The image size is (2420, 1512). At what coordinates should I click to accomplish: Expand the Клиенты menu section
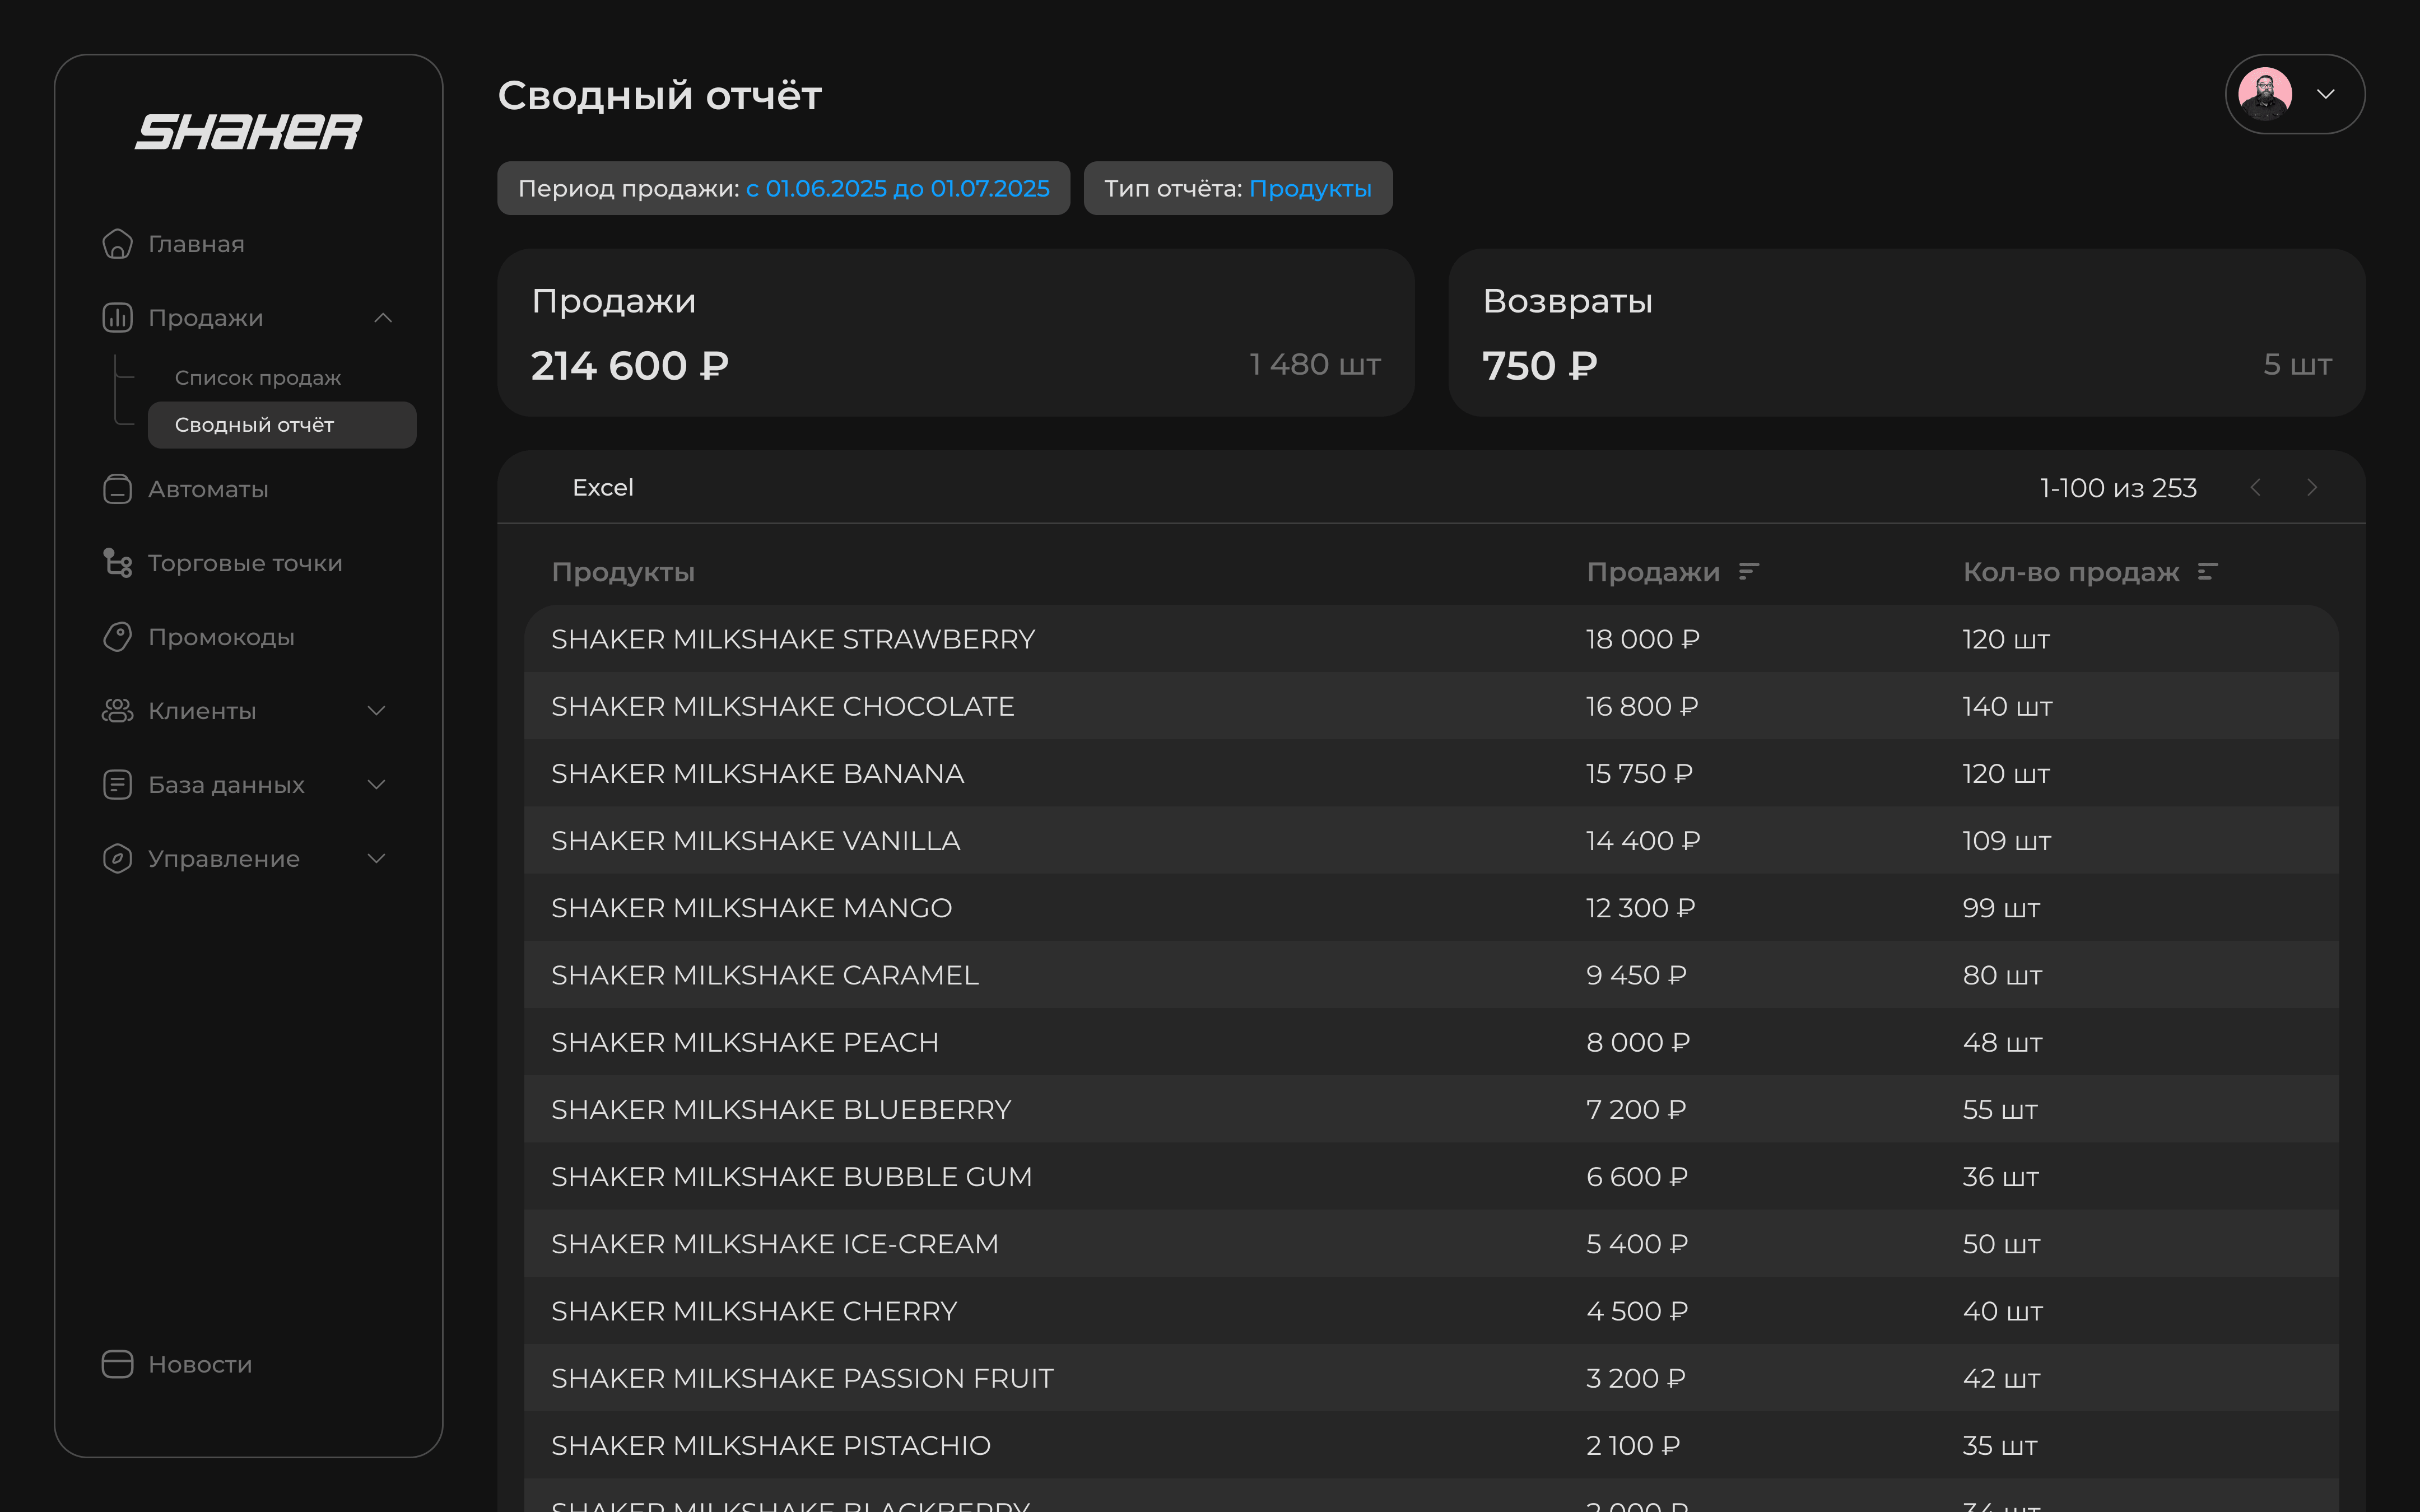coord(376,711)
